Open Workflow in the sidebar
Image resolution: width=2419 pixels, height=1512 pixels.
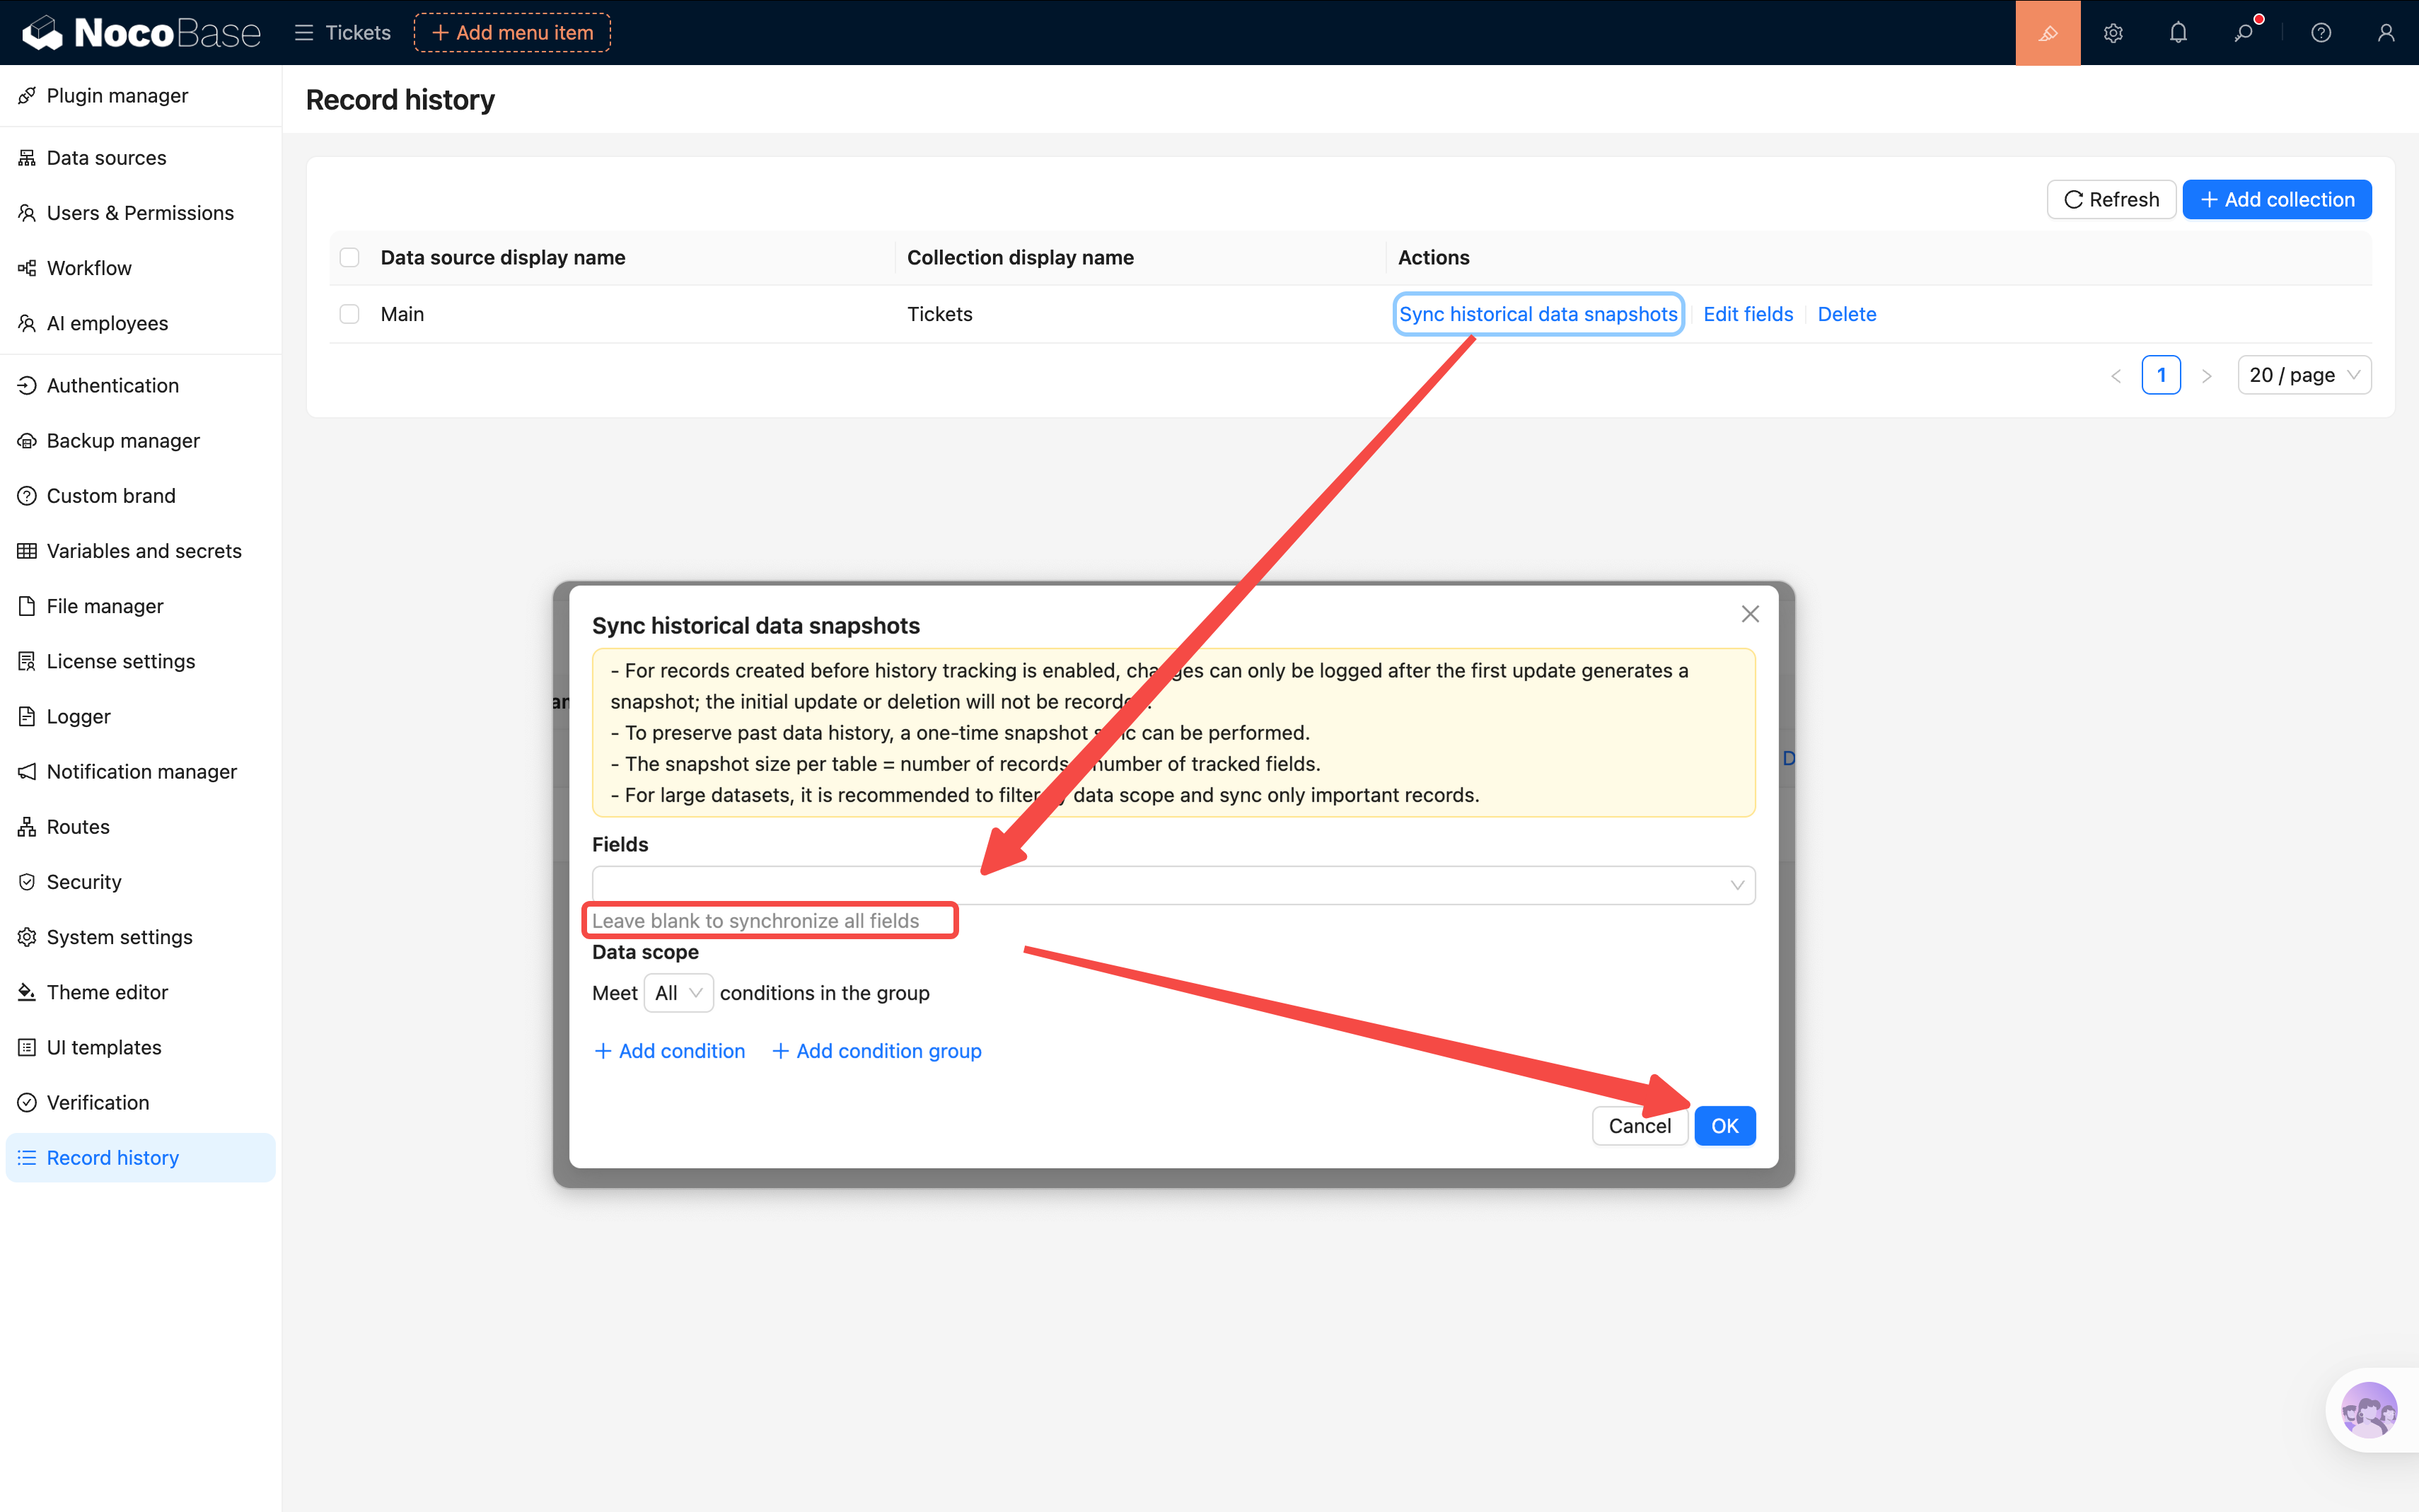click(89, 268)
